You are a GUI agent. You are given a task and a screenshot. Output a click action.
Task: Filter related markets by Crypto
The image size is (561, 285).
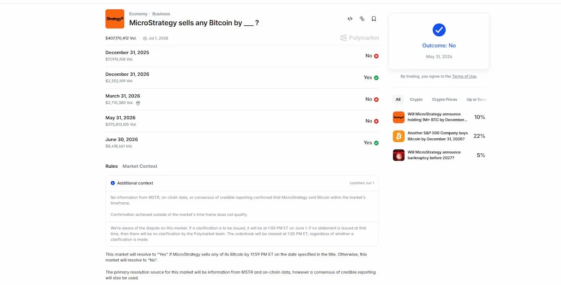pyautogui.click(x=416, y=100)
